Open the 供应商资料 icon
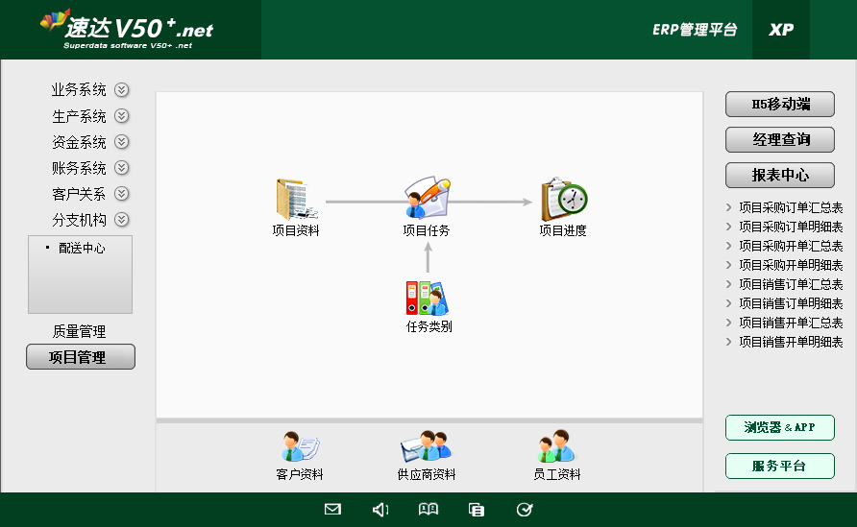Screen dimensions: 857x527 426,446
